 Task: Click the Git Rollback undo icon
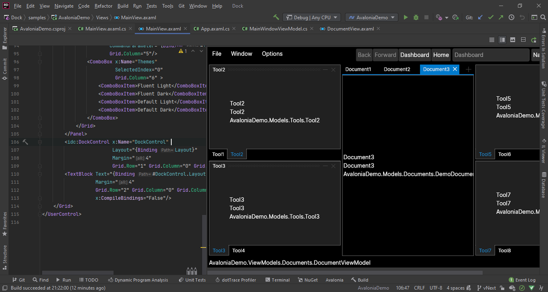pos(522,17)
